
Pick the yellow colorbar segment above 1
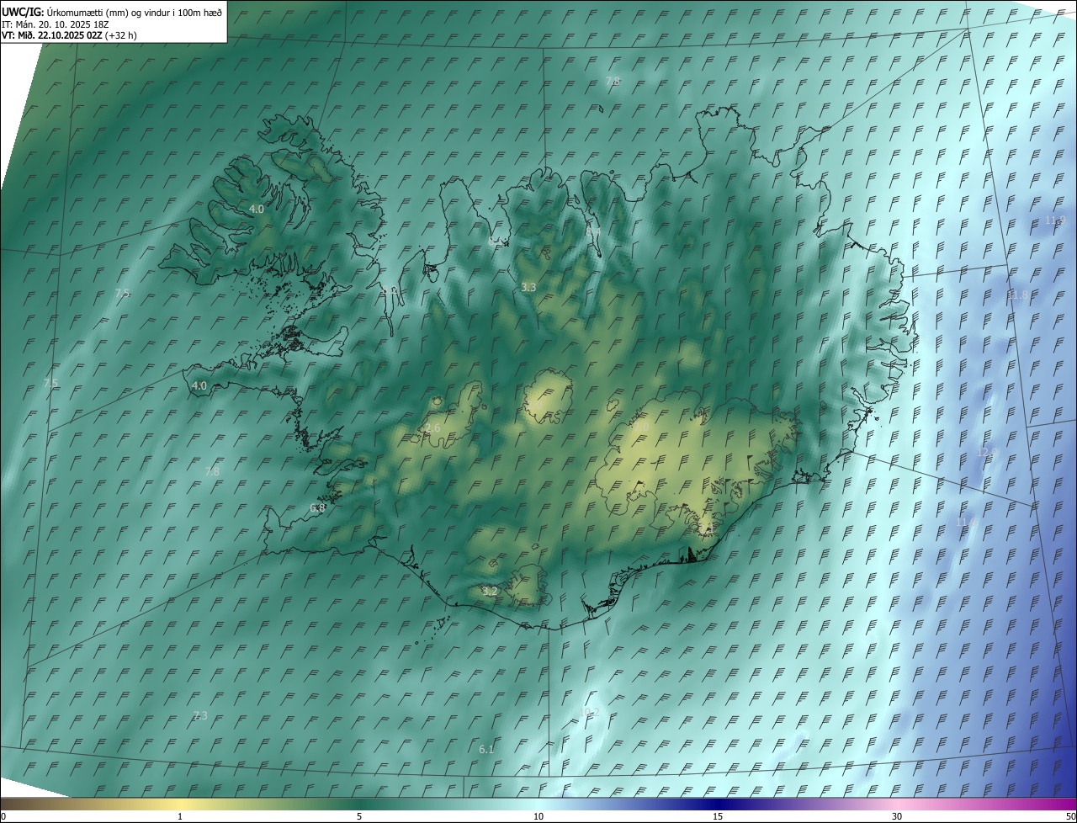tap(180, 804)
